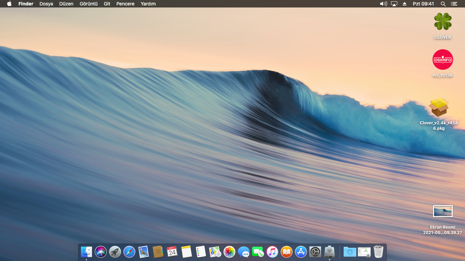This screenshot has height=261, width=465.
Task: Select the Clover_v2.4k_r4586.pkg package icon
Action: coord(439,108)
